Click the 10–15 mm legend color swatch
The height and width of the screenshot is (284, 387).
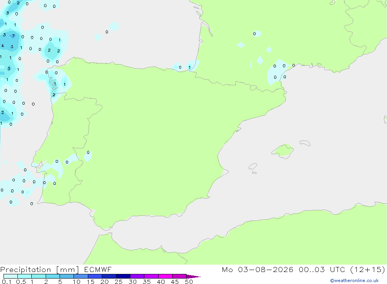81,276
